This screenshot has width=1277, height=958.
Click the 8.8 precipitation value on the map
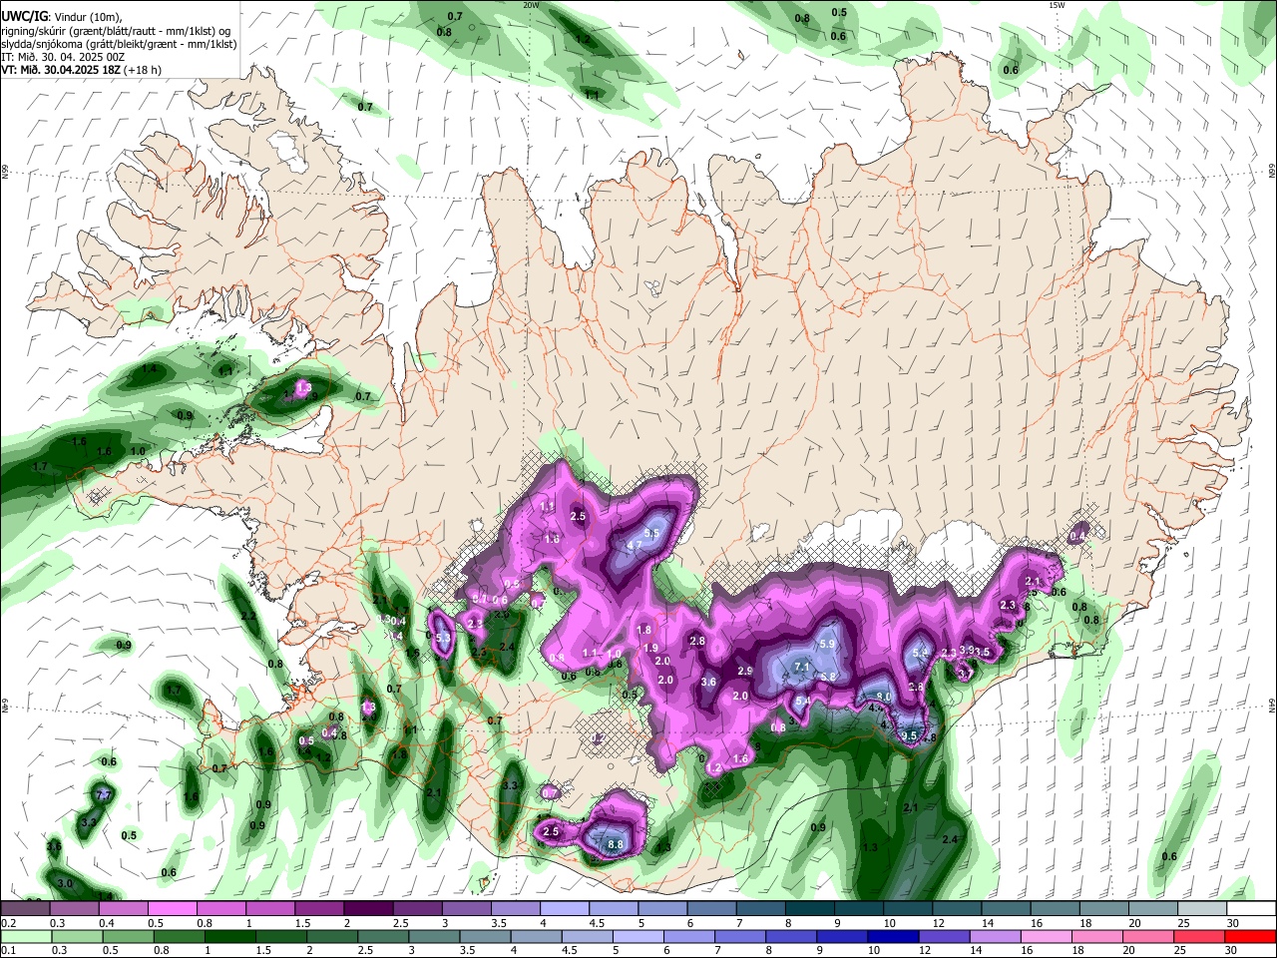click(x=616, y=844)
